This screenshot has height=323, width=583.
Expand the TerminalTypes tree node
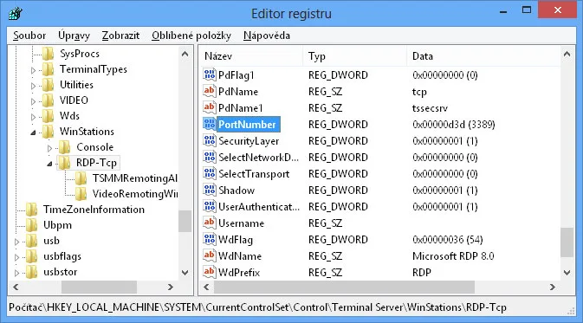[33, 70]
